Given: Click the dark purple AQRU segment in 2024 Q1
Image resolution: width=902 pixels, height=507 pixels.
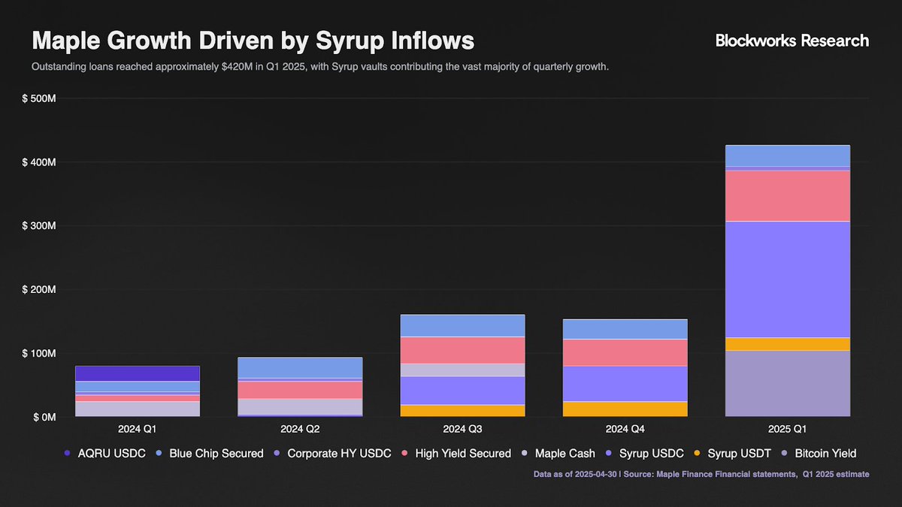Looking at the screenshot, I should (138, 373).
